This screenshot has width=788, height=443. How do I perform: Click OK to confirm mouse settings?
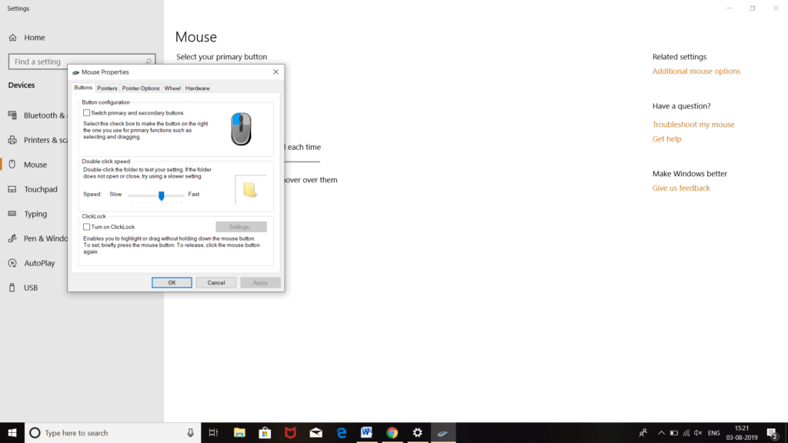(x=172, y=282)
